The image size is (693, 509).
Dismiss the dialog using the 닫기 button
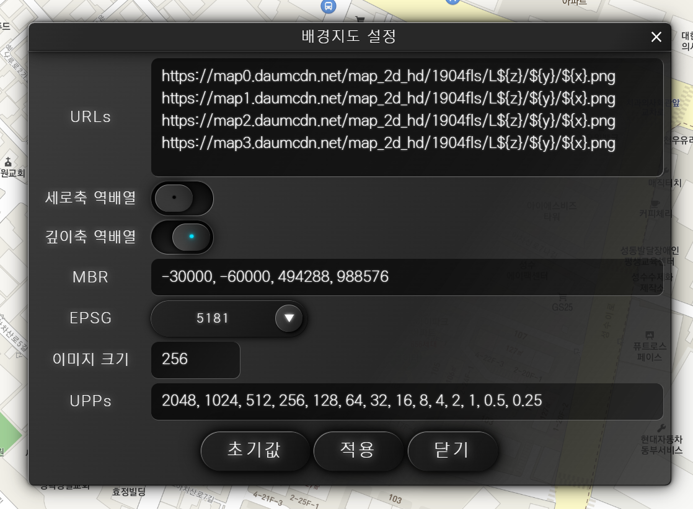tap(452, 450)
